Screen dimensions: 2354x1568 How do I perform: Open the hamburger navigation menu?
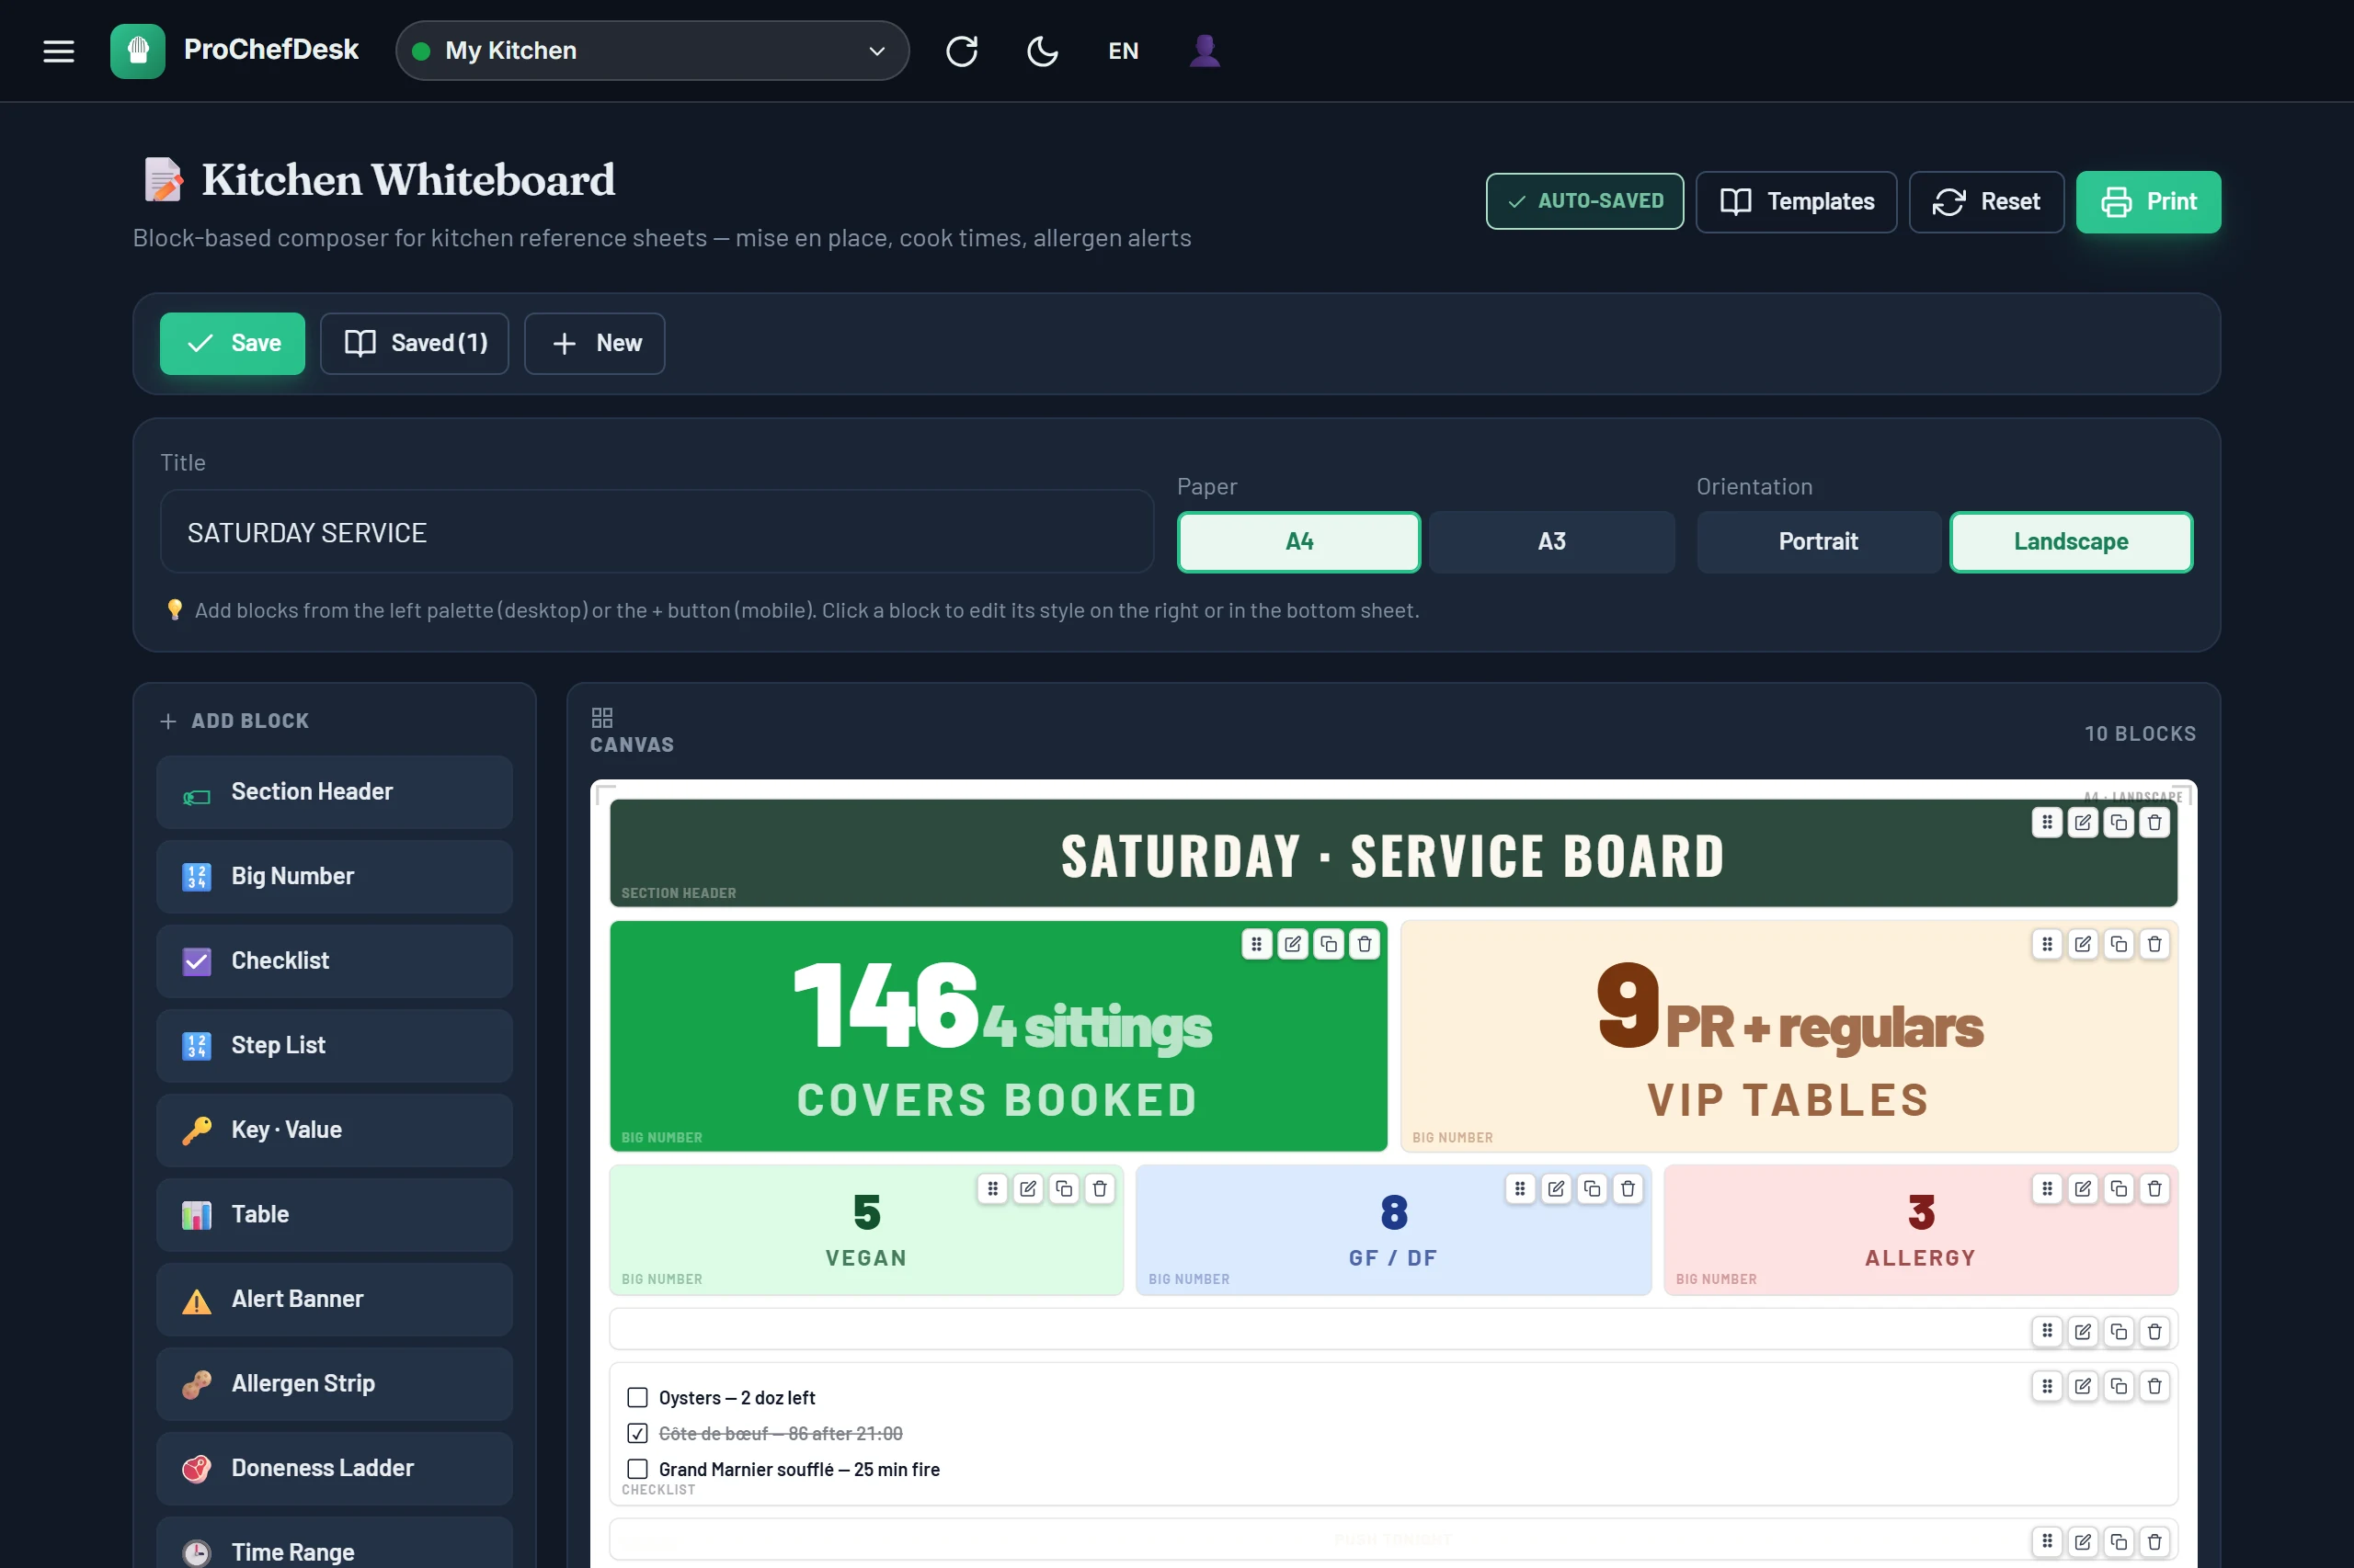tap(59, 51)
